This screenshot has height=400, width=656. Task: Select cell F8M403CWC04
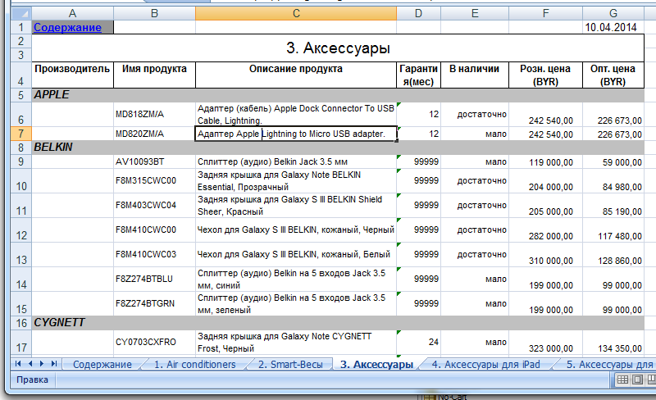tap(154, 206)
